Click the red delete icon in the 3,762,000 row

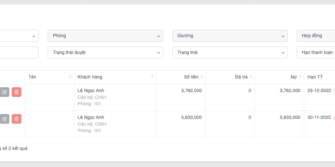16,92
